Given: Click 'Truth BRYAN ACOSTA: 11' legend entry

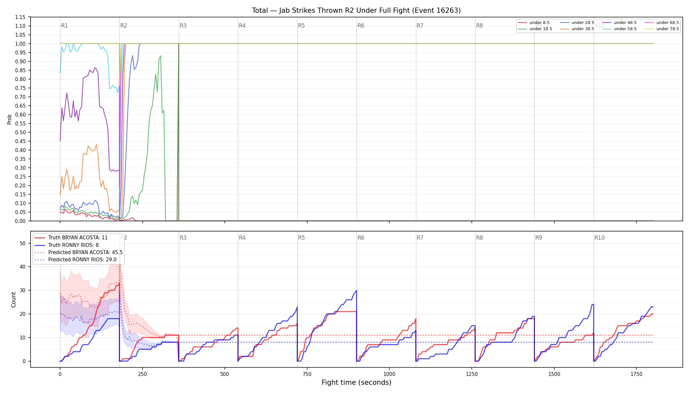Looking at the screenshot, I should 71,238.
